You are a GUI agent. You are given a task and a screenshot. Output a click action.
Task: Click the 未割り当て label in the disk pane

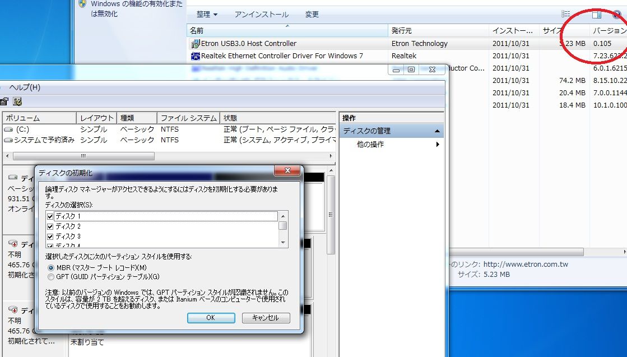pos(87,342)
